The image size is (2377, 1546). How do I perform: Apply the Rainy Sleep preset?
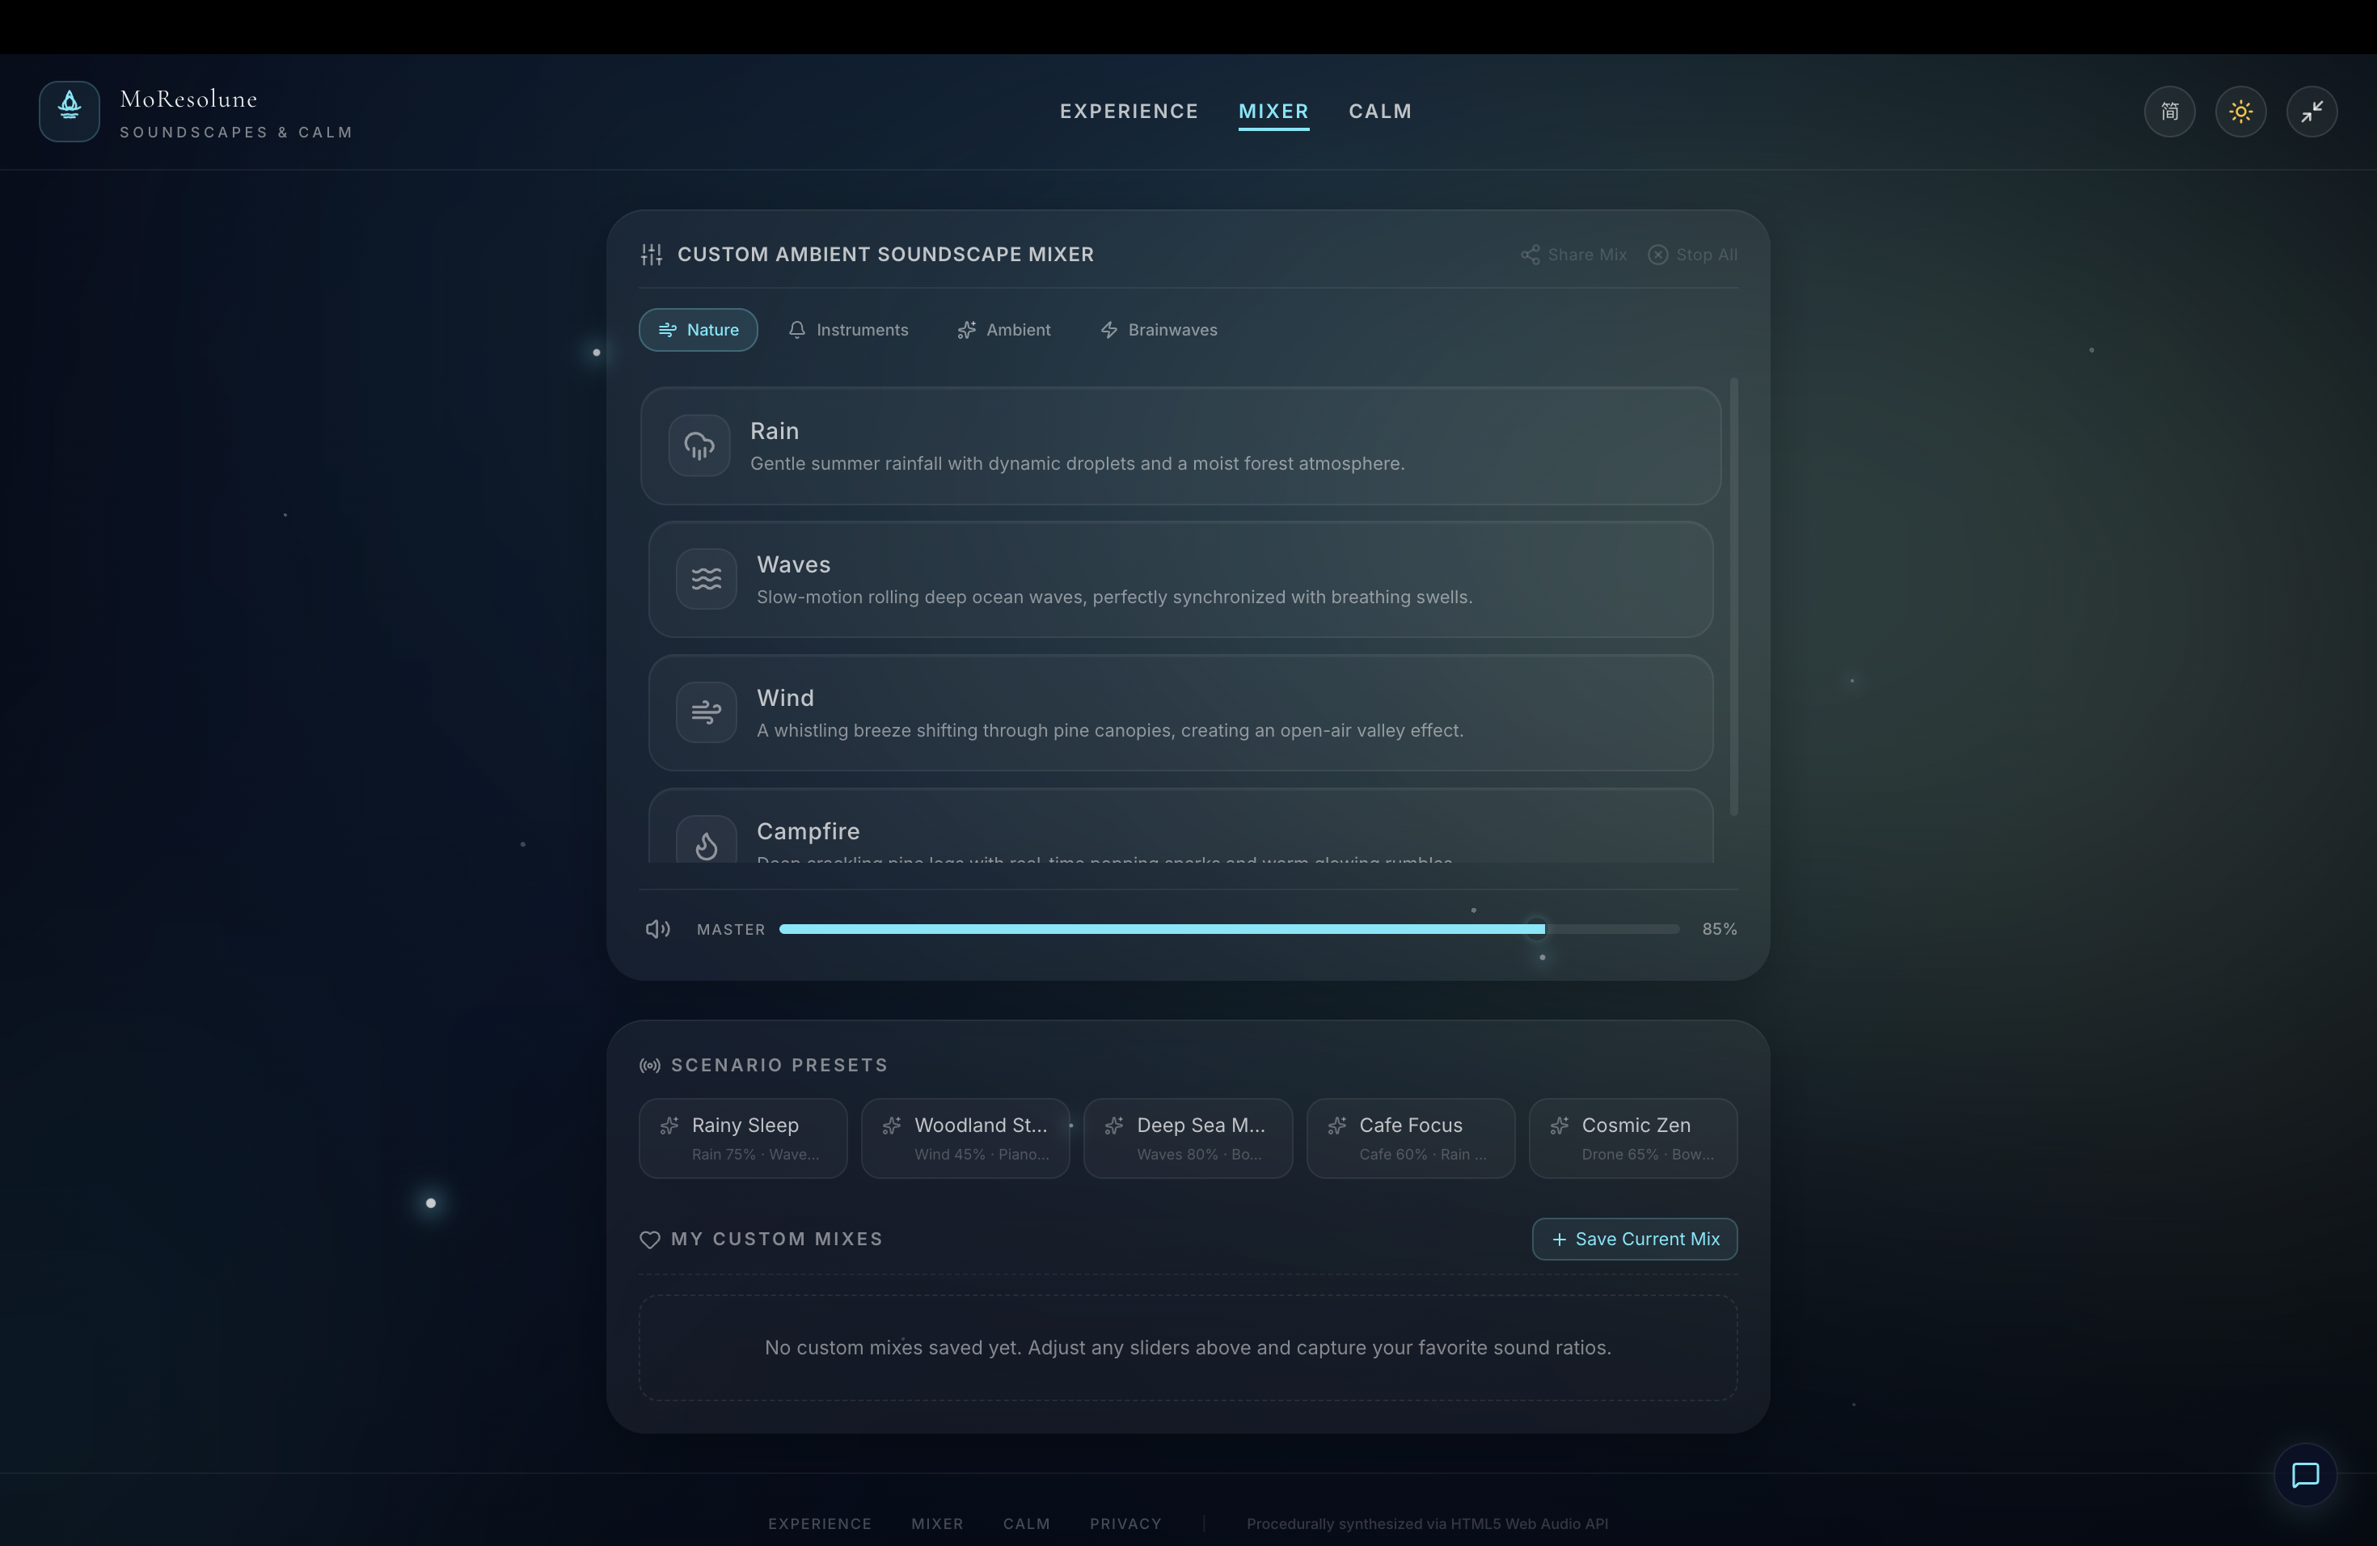click(x=743, y=1138)
